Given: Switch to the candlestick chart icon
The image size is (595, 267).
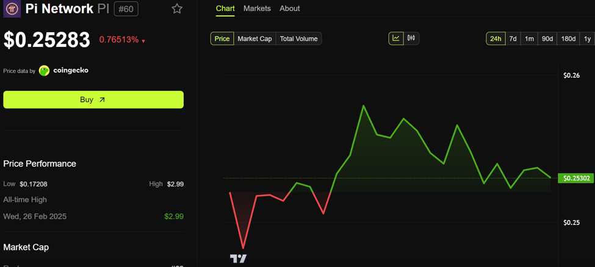Looking at the screenshot, I should coord(411,38).
